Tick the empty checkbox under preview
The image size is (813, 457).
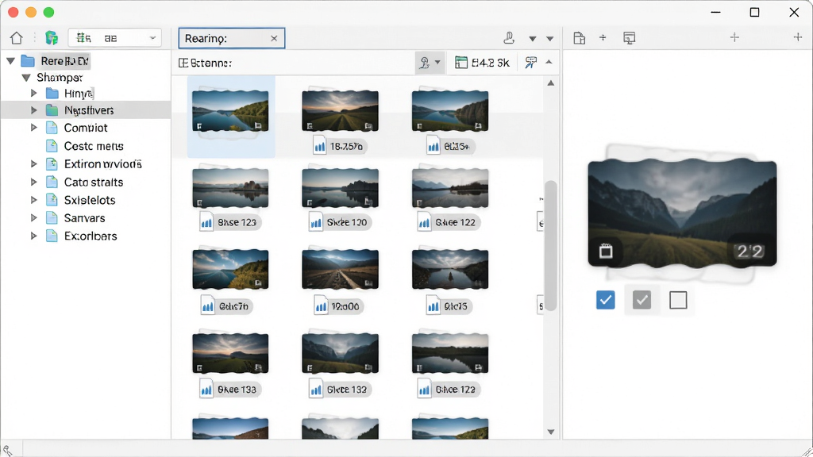[678, 300]
